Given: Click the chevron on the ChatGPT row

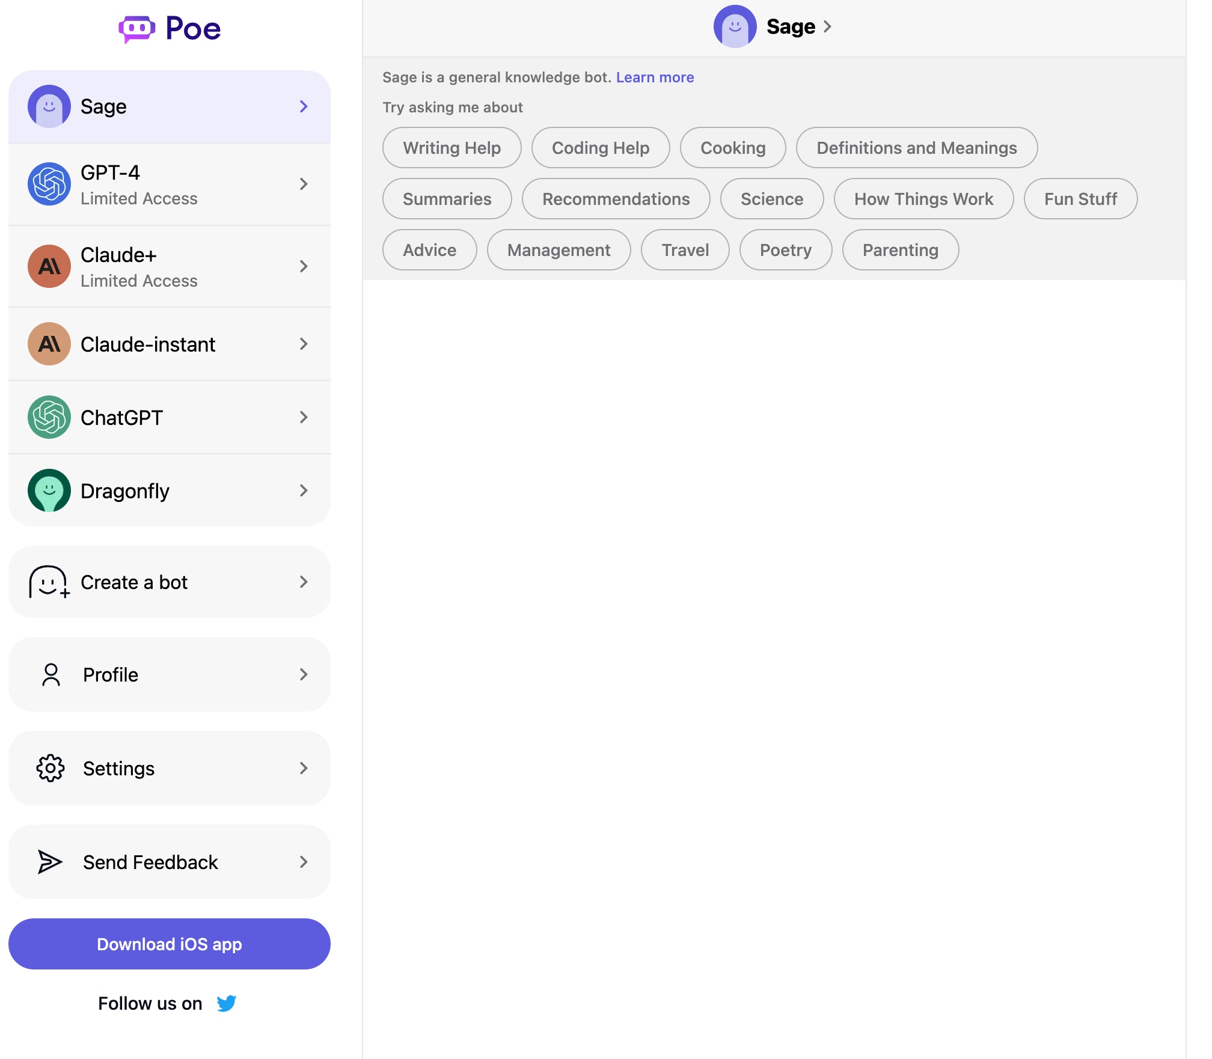Looking at the screenshot, I should click(304, 417).
